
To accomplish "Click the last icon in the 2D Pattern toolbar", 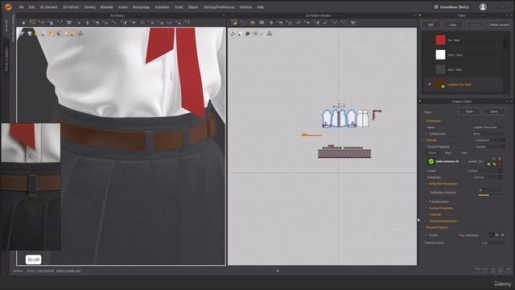I will (x=353, y=23).
